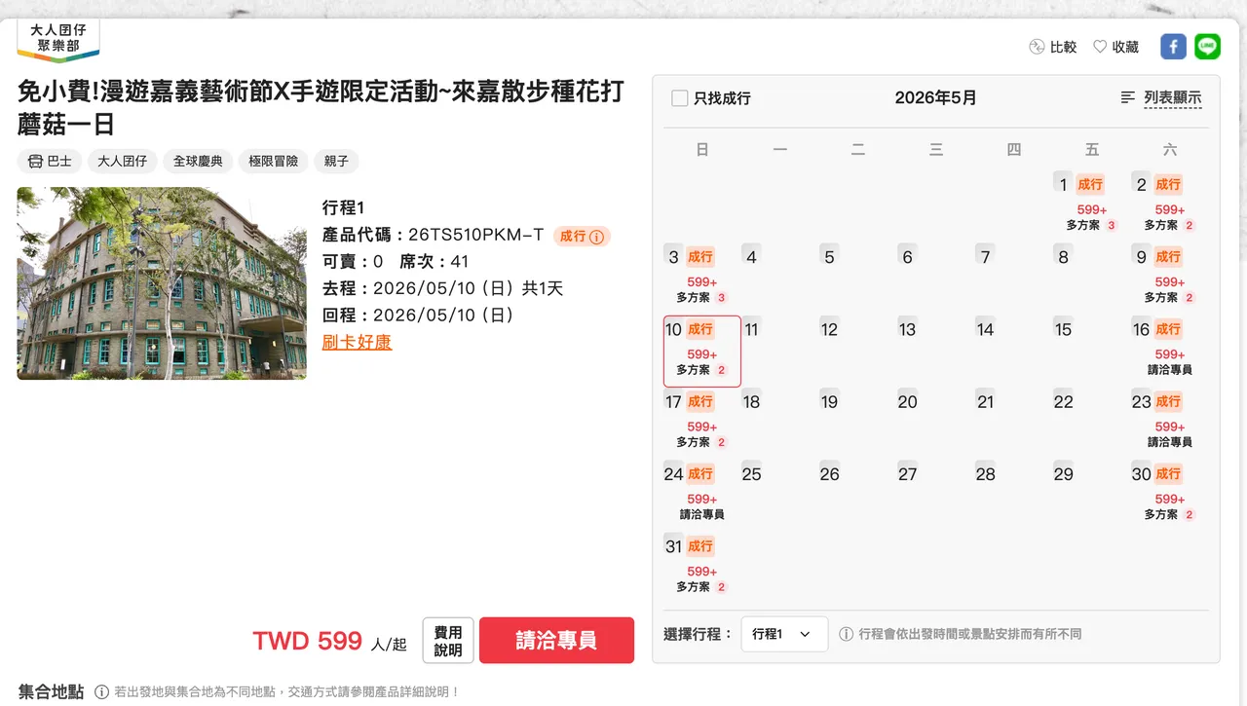This screenshot has height=706, width=1247.
Task: Select the 親子 tag
Action: tap(336, 161)
